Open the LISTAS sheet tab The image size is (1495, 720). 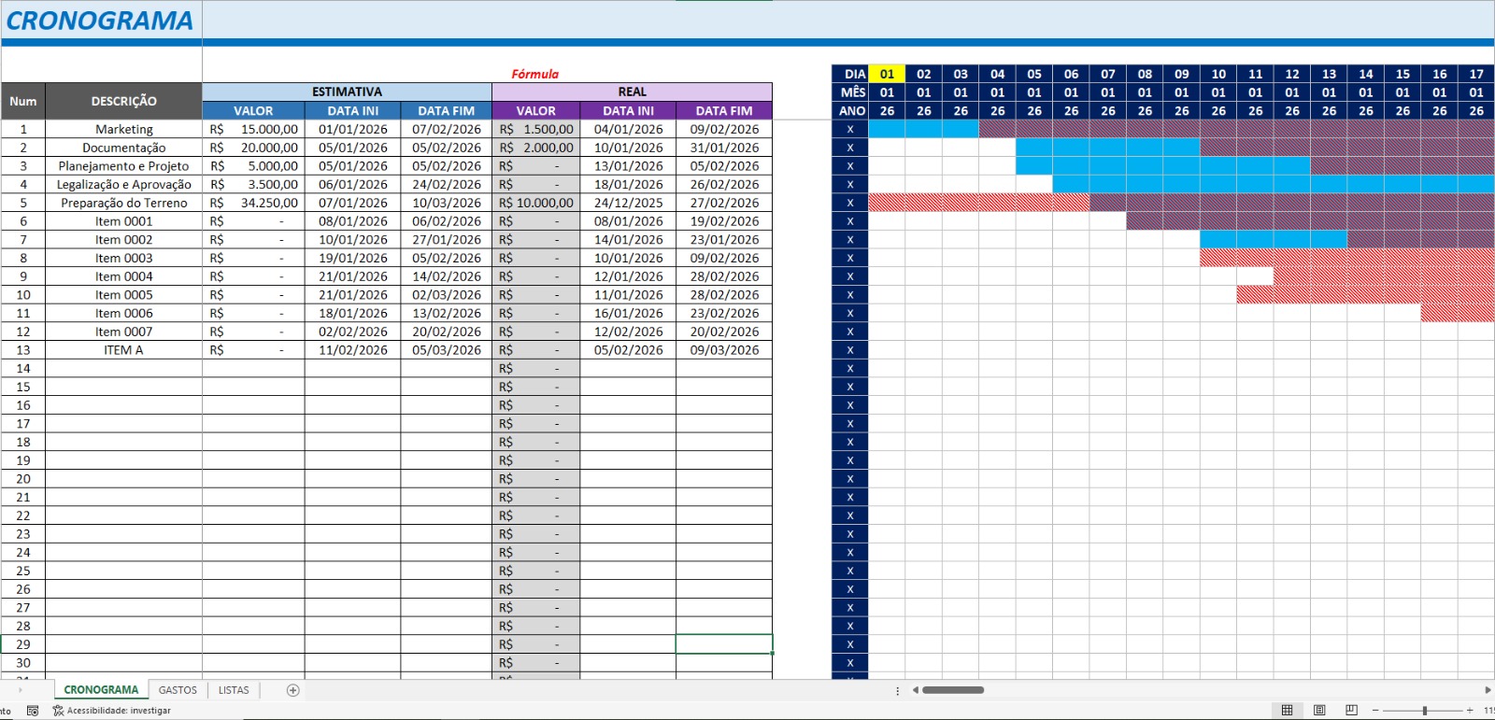[x=234, y=690]
